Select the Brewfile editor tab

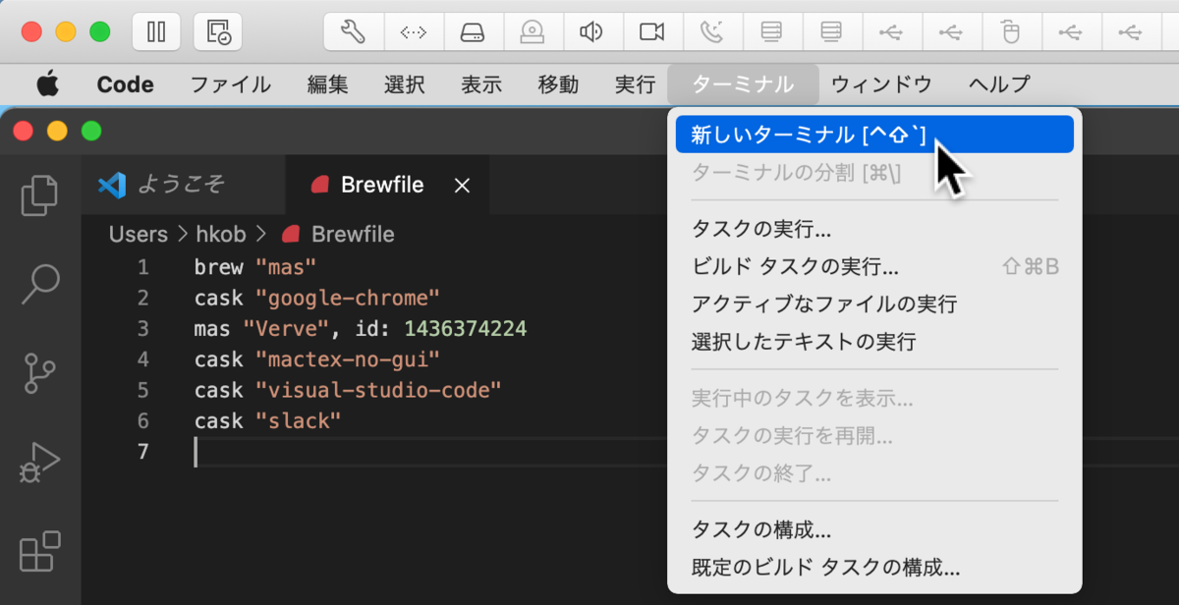[387, 185]
